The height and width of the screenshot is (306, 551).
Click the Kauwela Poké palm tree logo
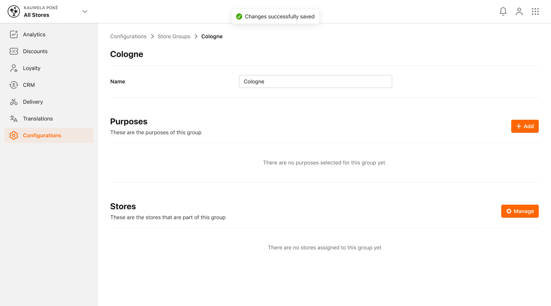(x=14, y=11)
